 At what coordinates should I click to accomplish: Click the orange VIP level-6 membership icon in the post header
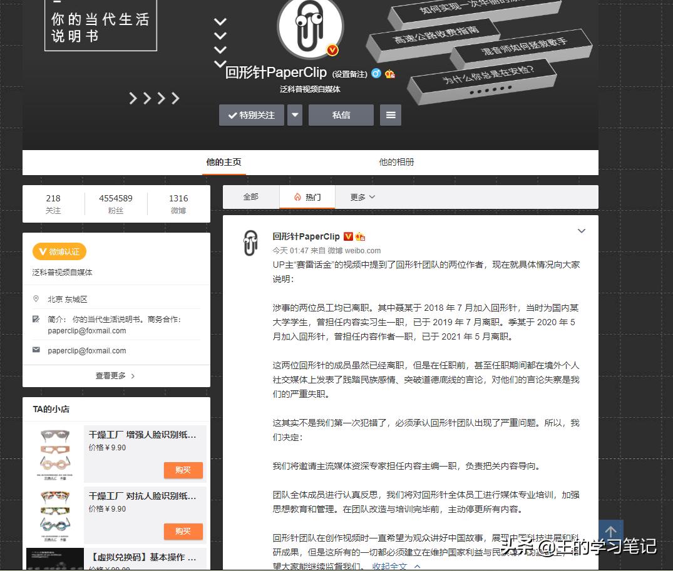point(359,236)
